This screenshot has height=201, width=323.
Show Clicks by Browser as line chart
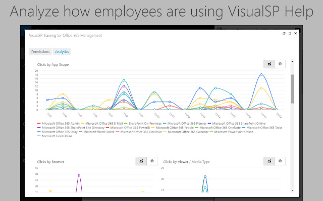point(141,161)
